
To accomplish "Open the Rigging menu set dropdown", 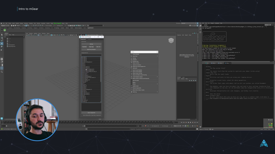I will click(x=5, y=26).
